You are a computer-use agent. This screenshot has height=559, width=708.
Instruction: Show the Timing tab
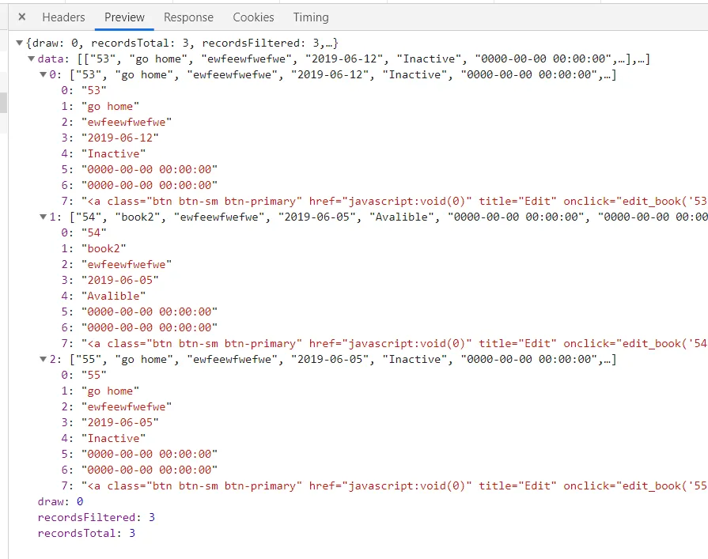311,17
